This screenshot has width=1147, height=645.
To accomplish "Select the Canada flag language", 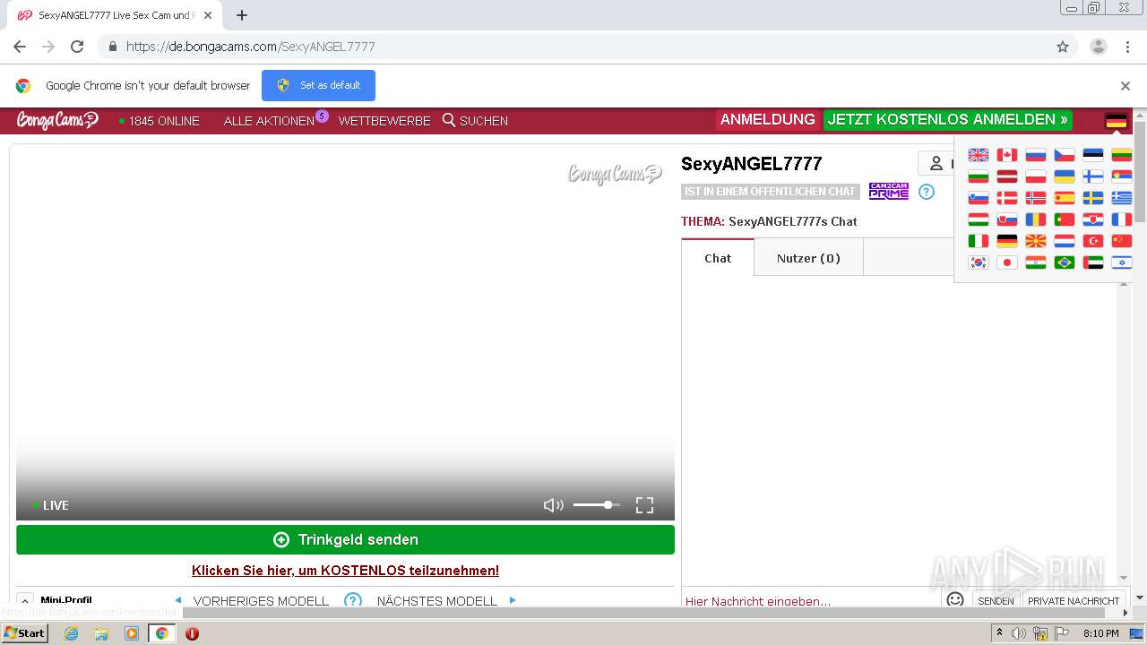I will point(1007,155).
